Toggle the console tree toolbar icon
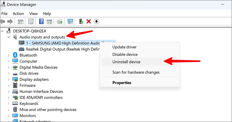Image resolution: width=232 pixels, height=122 pixels. click(x=21, y=21)
